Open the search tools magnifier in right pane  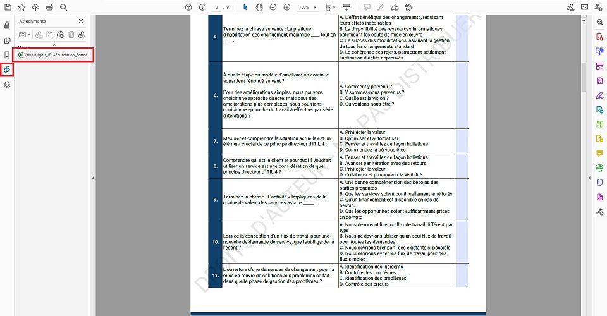tap(599, 22)
